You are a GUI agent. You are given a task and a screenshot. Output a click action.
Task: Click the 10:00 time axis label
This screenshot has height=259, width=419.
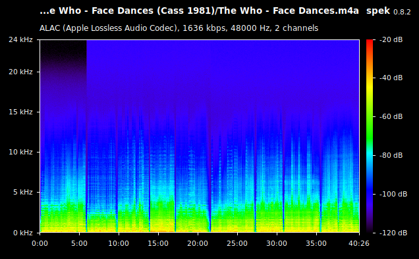click(119, 243)
